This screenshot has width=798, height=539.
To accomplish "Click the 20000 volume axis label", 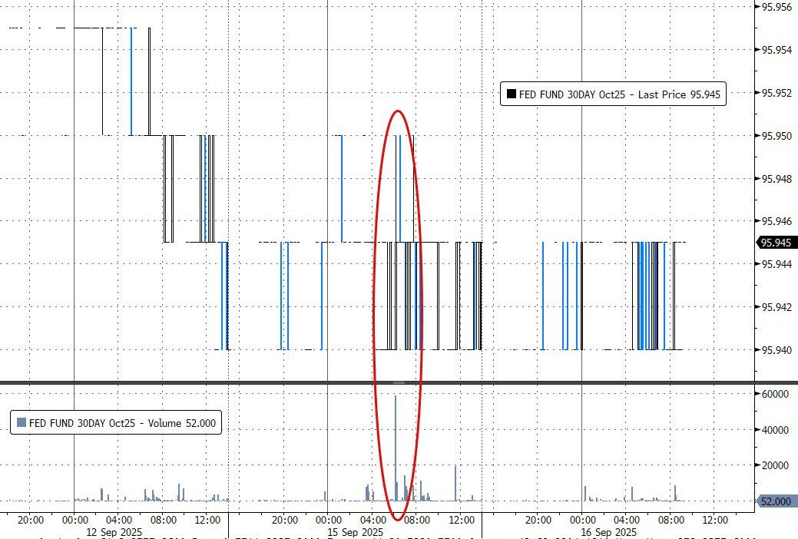I will pos(775,465).
